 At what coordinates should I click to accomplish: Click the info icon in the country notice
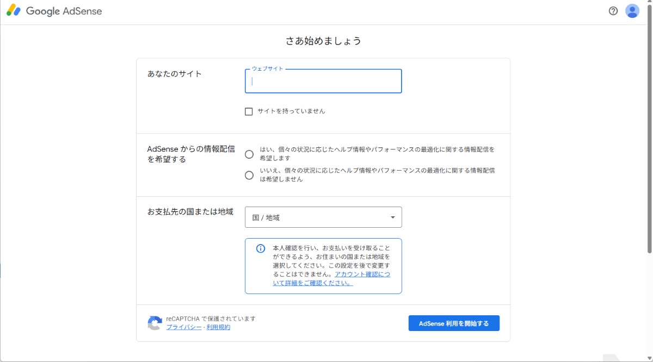(x=261, y=248)
